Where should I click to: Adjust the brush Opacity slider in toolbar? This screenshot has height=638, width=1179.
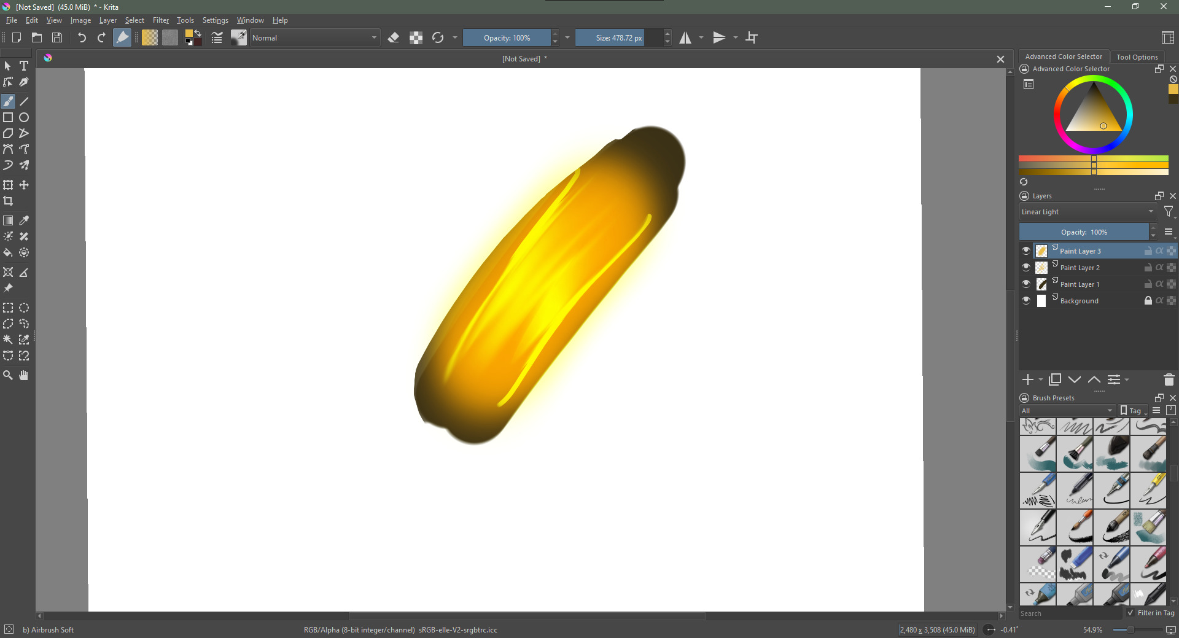click(x=507, y=37)
